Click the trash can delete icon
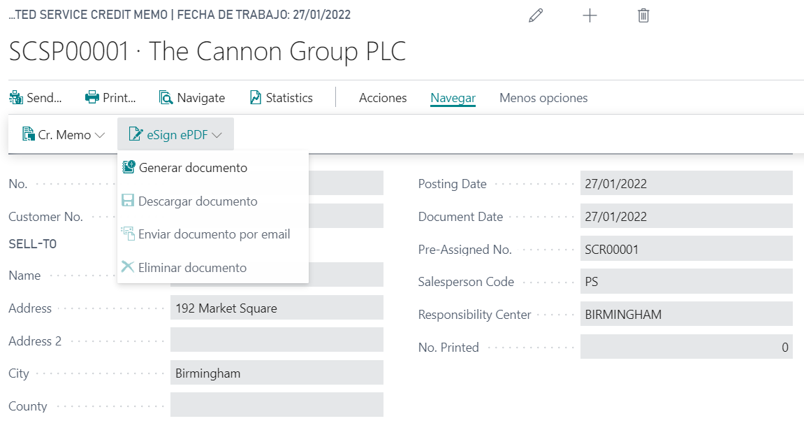Viewport: 804px width, 421px height. tap(643, 15)
